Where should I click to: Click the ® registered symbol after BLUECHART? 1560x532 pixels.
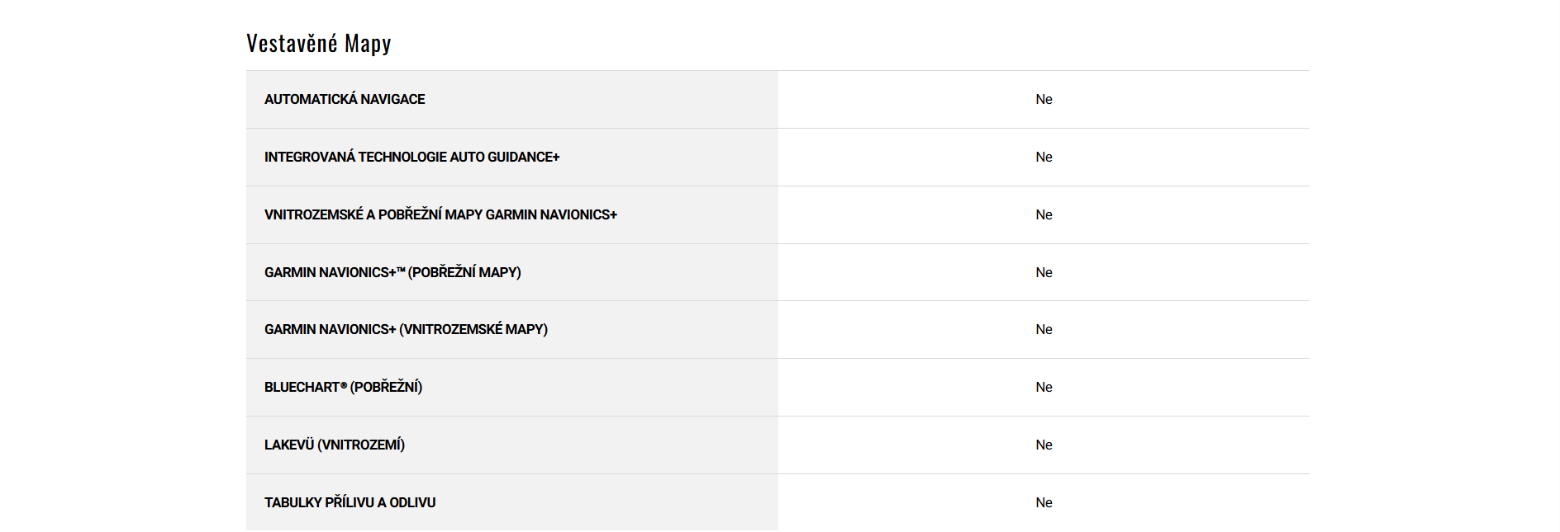tap(344, 384)
